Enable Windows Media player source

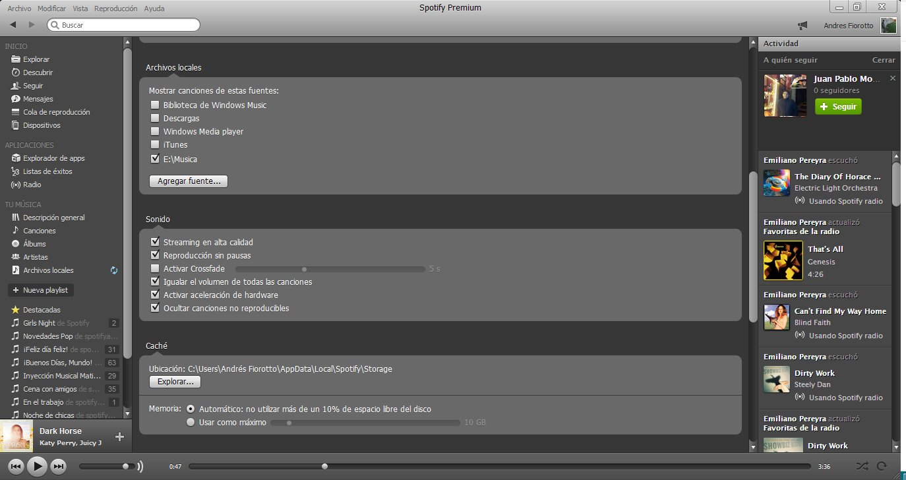[155, 132]
